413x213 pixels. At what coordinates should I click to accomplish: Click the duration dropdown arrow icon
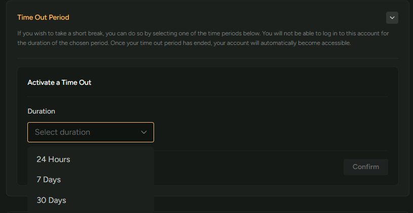point(144,132)
